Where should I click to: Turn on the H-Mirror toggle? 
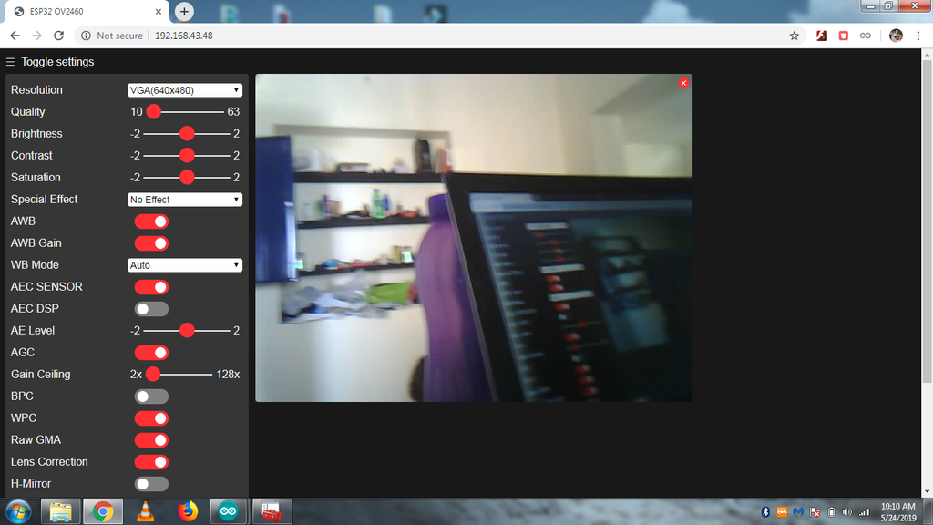151,483
